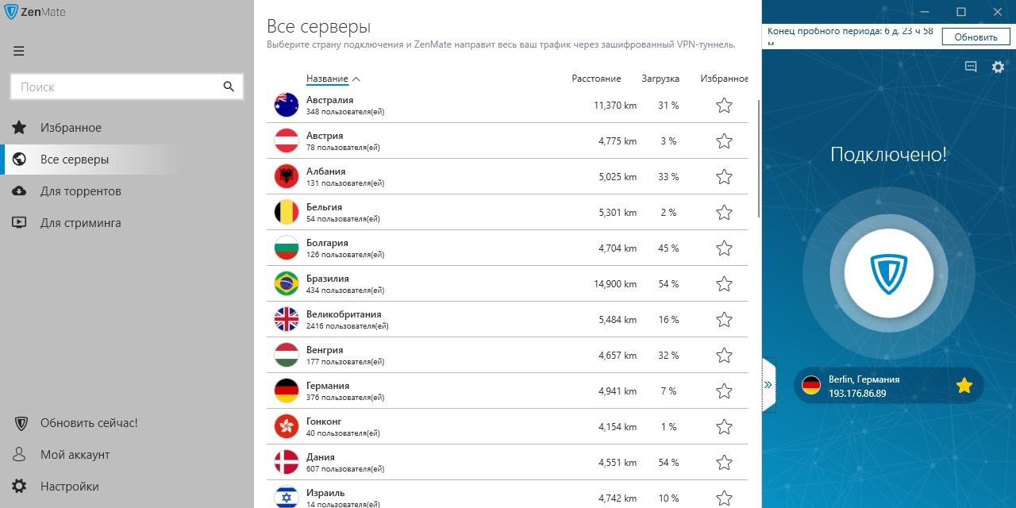The image size is (1016, 508).
Task: Open the chat feedback icon
Action: tap(971, 67)
